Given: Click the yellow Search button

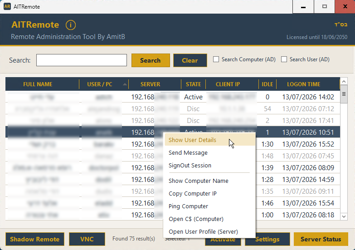Looking at the screenshot, I should (x=151, y=60).
